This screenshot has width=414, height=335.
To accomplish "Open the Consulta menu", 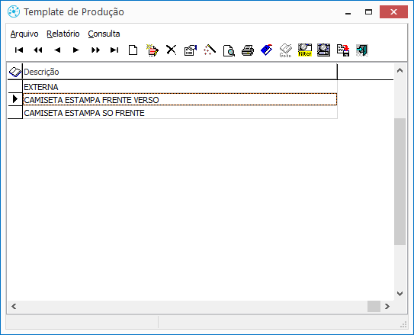I will (x=104, y=34).
